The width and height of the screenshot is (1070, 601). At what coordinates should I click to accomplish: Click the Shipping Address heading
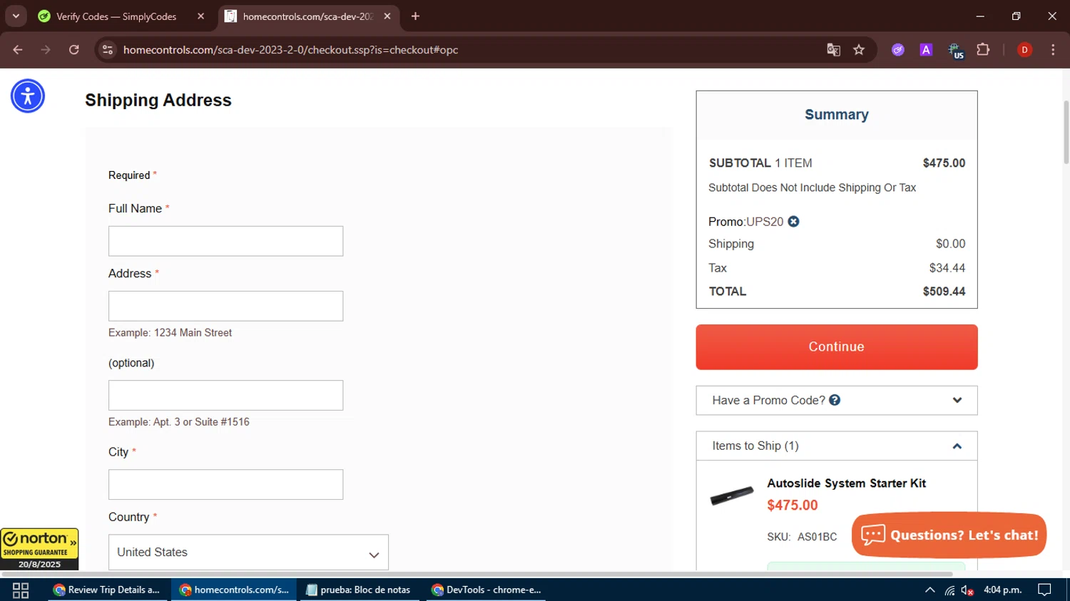158,101
